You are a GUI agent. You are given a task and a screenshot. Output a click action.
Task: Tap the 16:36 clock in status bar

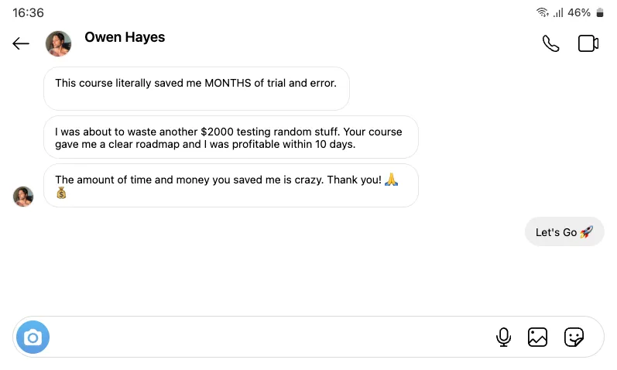[28, 13]
